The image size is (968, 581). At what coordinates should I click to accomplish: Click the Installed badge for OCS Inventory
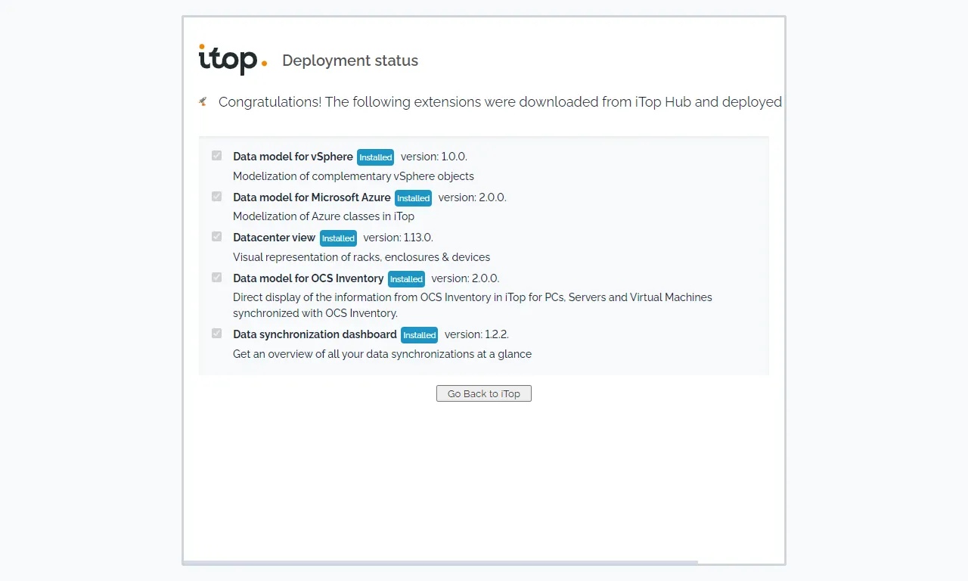pyautogui.click(x=406, y=279)
